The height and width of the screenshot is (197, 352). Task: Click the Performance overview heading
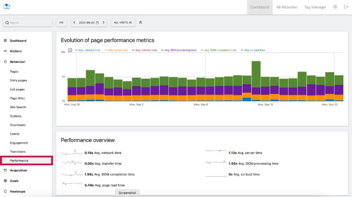pyautogui.click(x=88, y=140)
